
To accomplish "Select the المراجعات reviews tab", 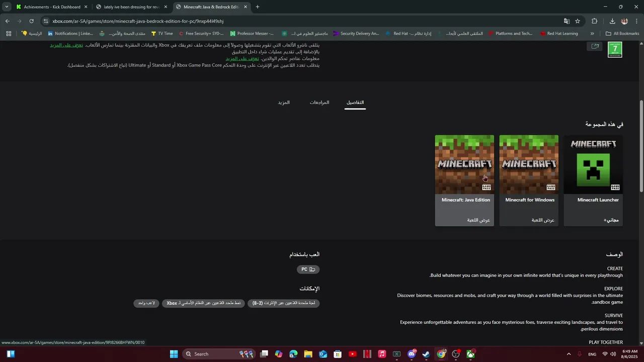I will [319, 103].
